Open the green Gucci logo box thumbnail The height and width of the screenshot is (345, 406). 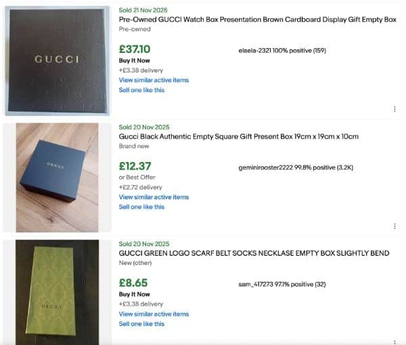58,292
